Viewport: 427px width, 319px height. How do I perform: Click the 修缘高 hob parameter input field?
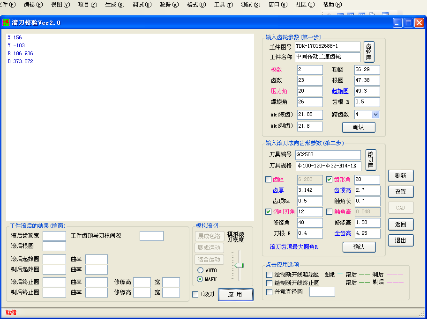[367, 223]
